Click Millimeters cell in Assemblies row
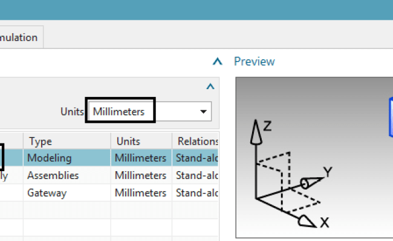Image resolution: width=393 pixels, height=241 pixels. [x=141, y=175]
